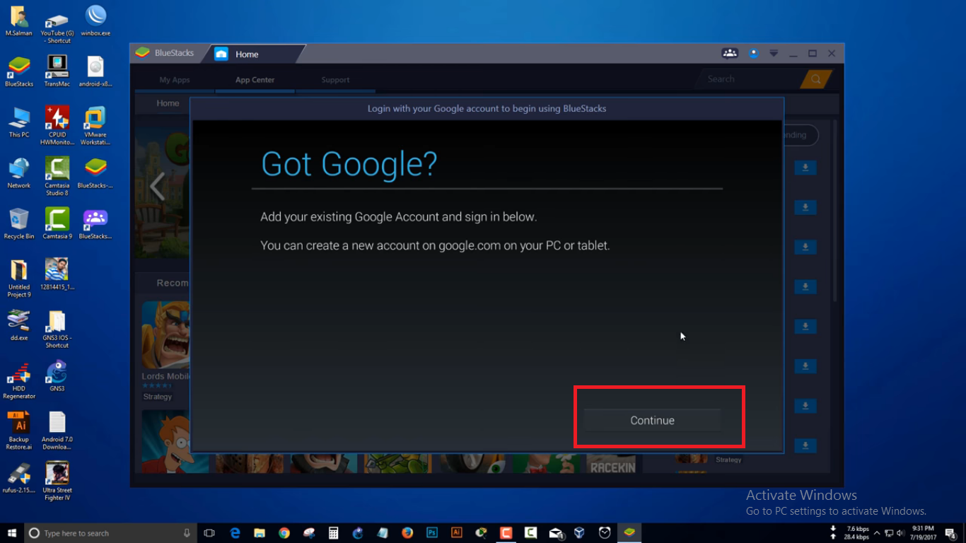Launch Firefox from the taskbar
Viewport: 966px width, 543px height.
(x=407, y=533)
